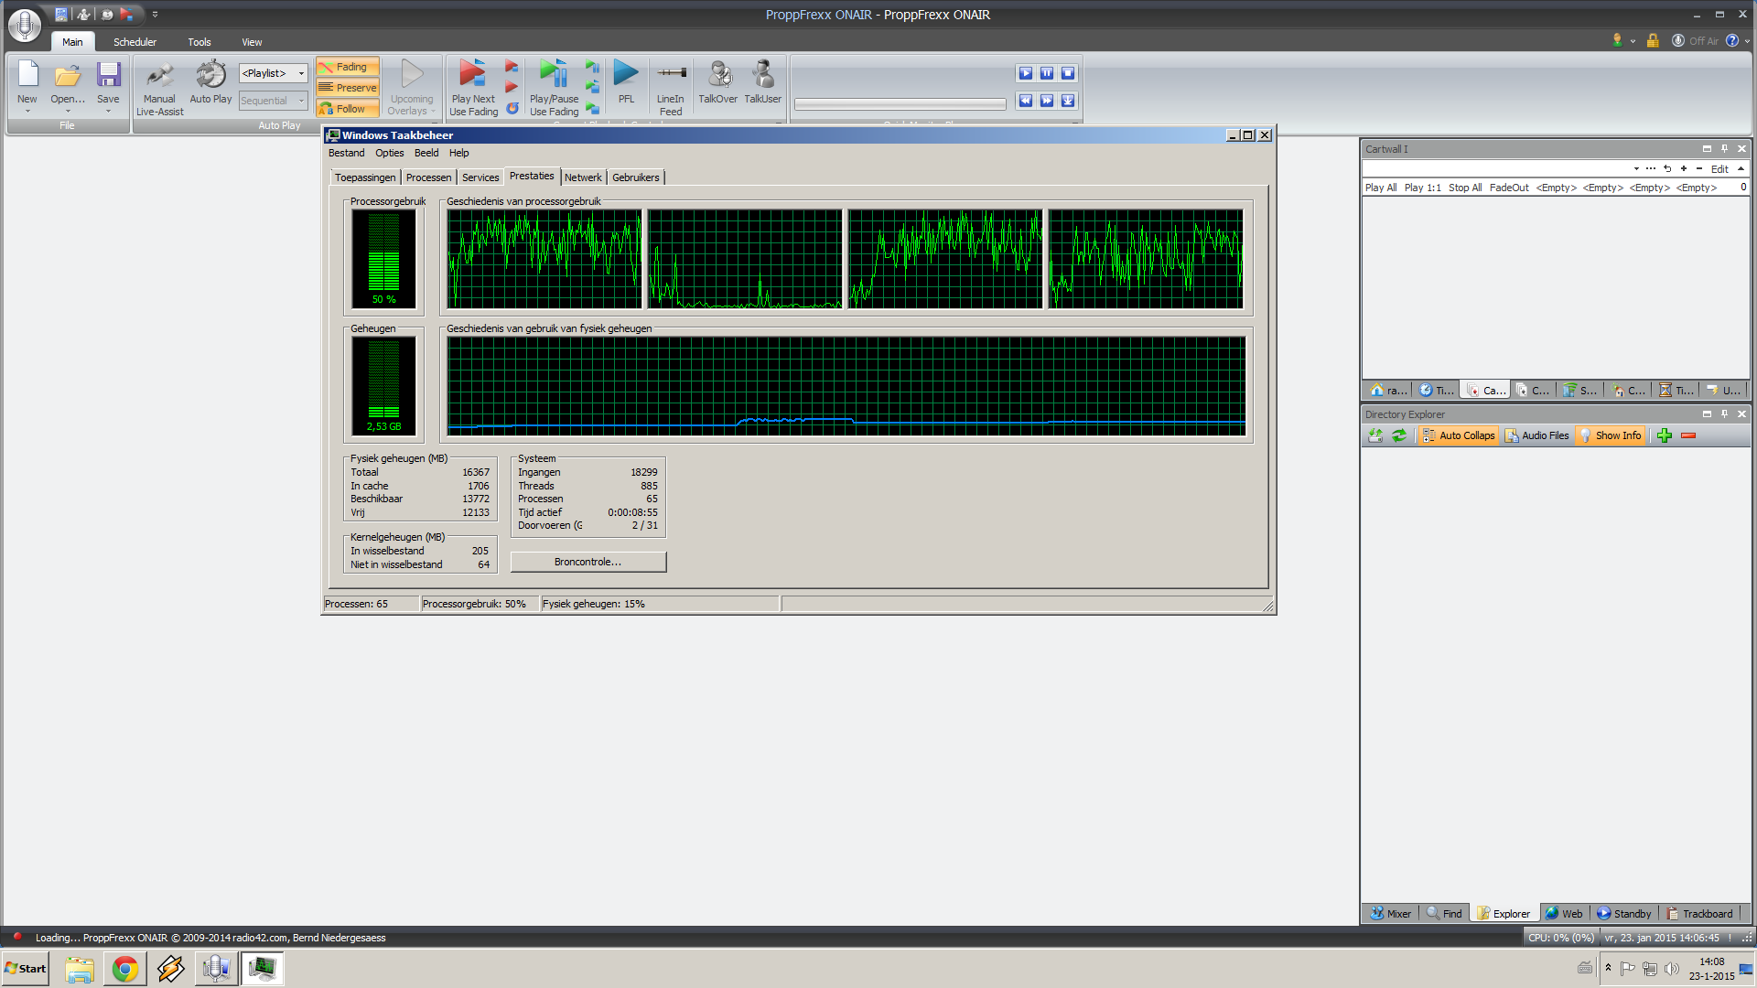
Task: Toggle the Fading option
Action: coord(348,67)
